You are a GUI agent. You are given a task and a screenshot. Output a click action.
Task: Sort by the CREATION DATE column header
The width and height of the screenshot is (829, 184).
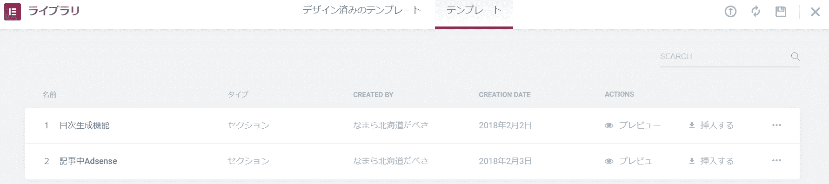coord(505,95)
